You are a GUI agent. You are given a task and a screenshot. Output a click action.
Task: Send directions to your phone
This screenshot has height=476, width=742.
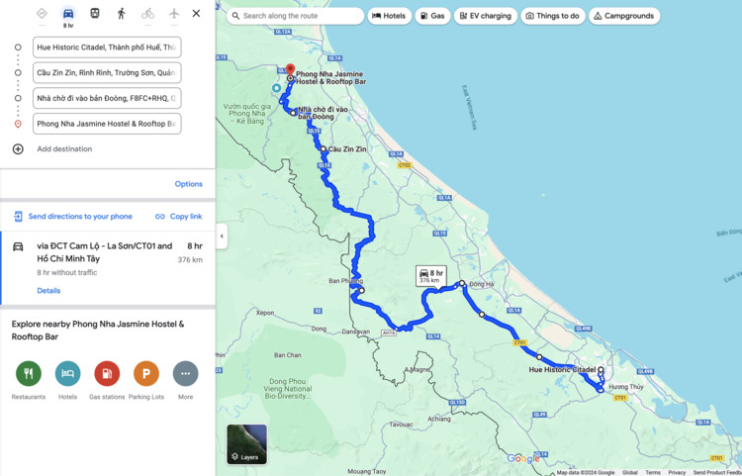coord(80,217)
